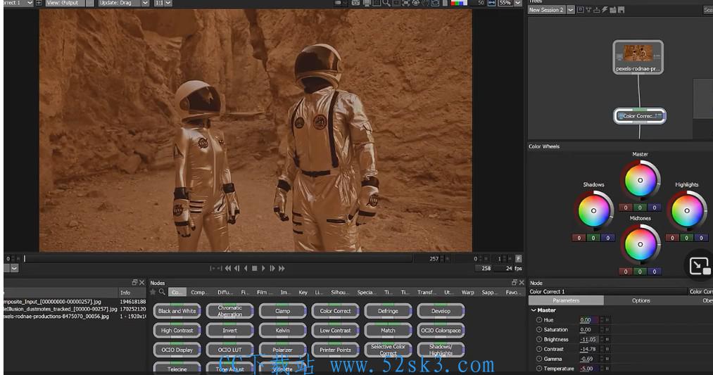Click the Shadows color wheel

coord(593,211)
